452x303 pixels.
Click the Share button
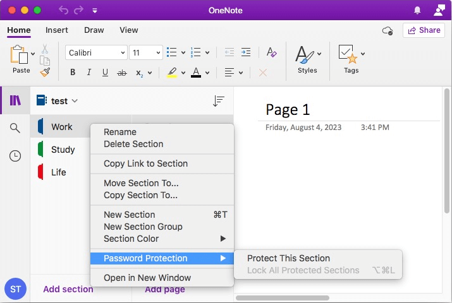424,30
